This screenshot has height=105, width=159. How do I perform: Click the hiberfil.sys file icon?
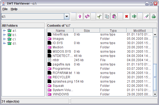click(x=49, y=34)
